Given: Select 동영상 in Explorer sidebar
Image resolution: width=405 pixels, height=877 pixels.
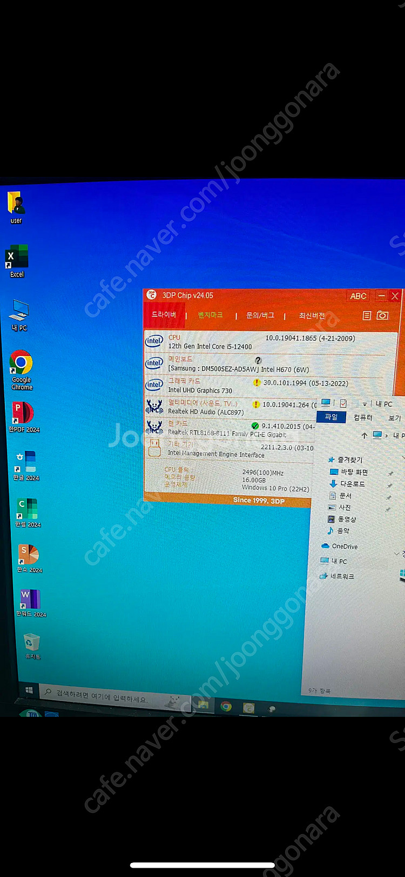Looking at the screenshot, I should (342, 519).
